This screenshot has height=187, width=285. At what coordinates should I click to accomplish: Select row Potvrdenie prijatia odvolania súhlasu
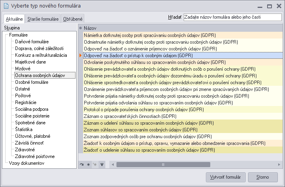click(x=183, y=103)
